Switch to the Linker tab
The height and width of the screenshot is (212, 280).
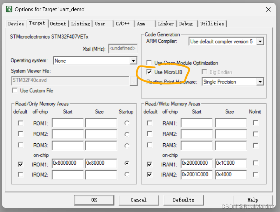point(166,24)
